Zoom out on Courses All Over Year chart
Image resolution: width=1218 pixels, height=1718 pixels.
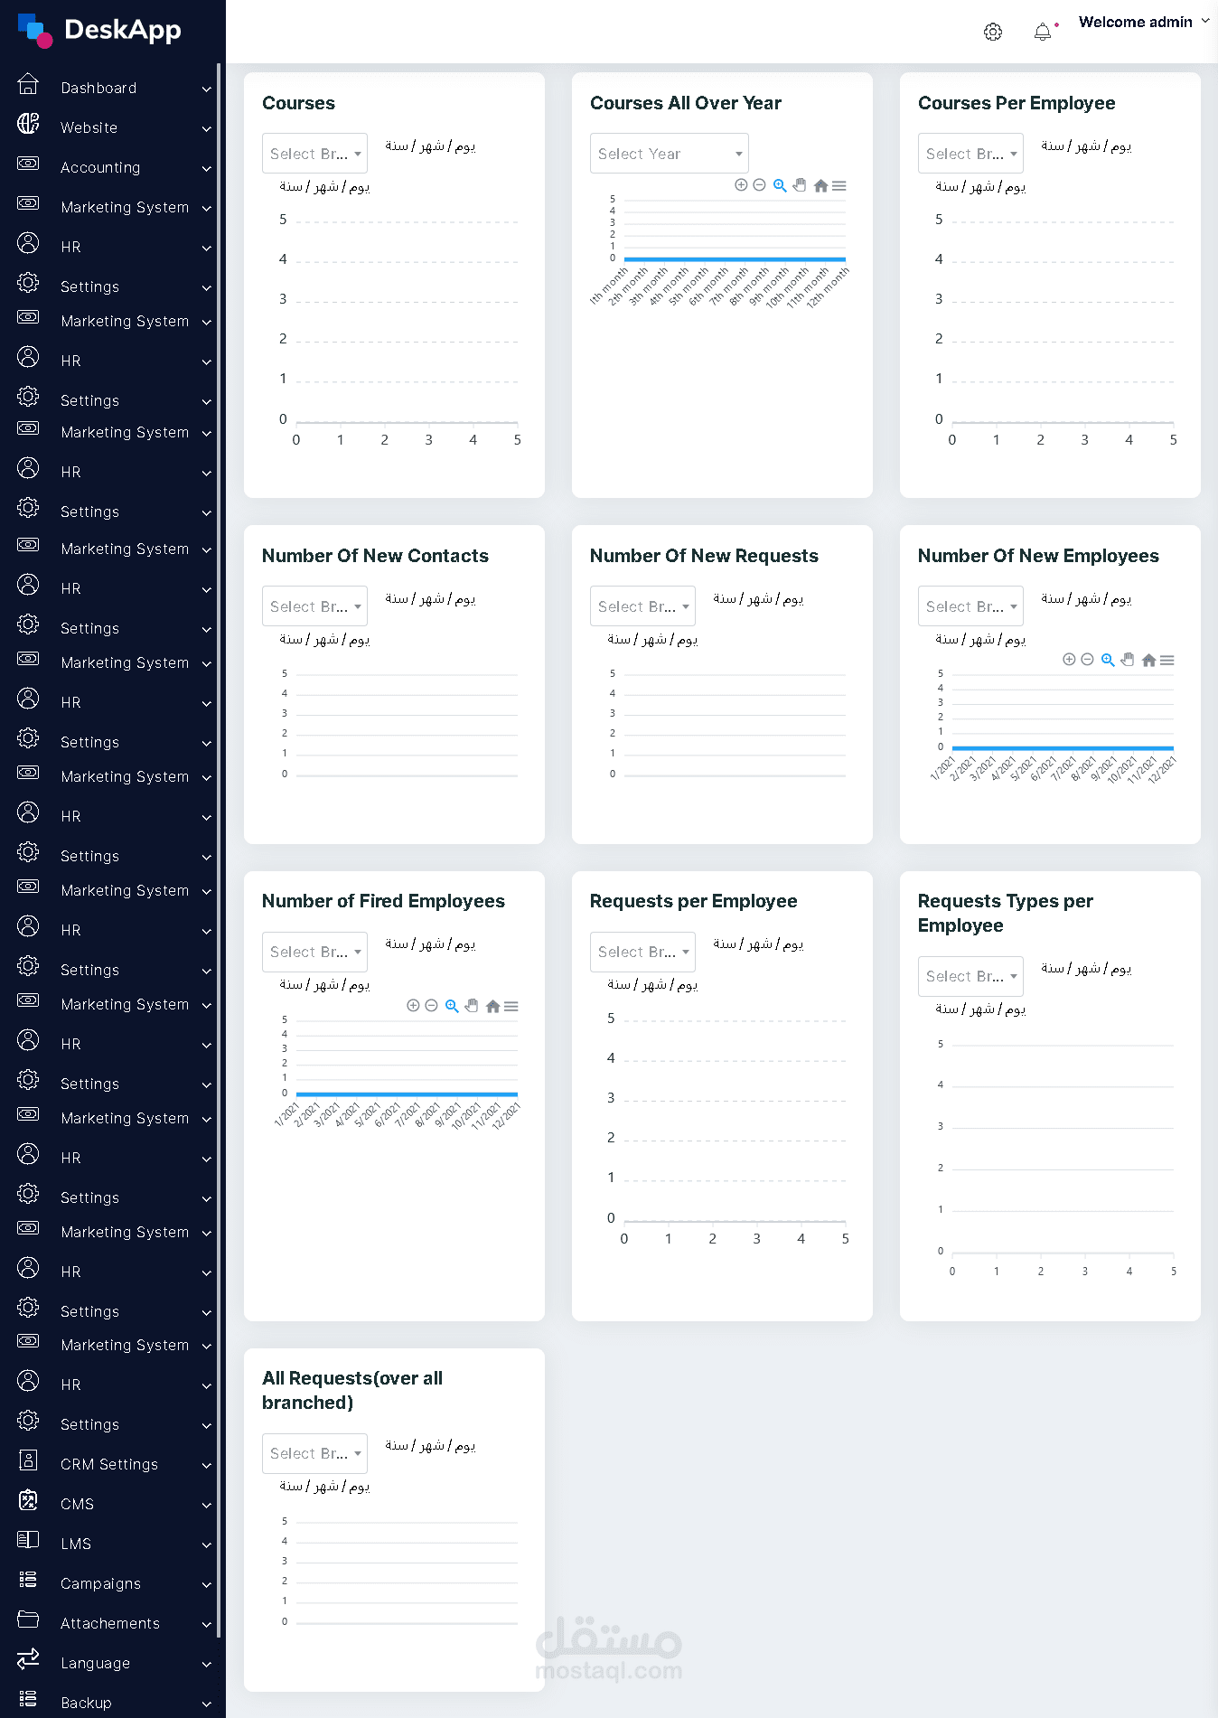click(x=760, y=185)
